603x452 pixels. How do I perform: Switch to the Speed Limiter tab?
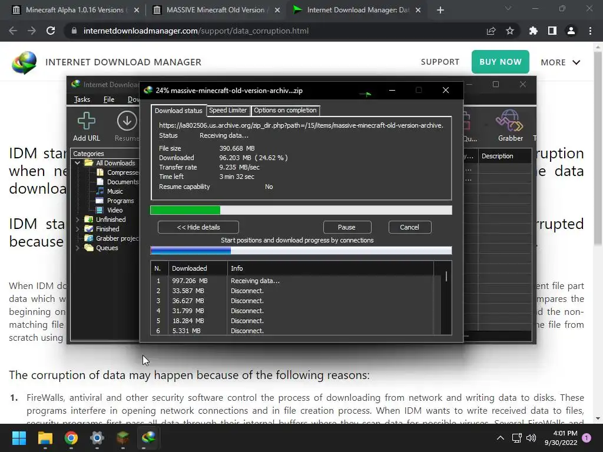pos(228,110)
